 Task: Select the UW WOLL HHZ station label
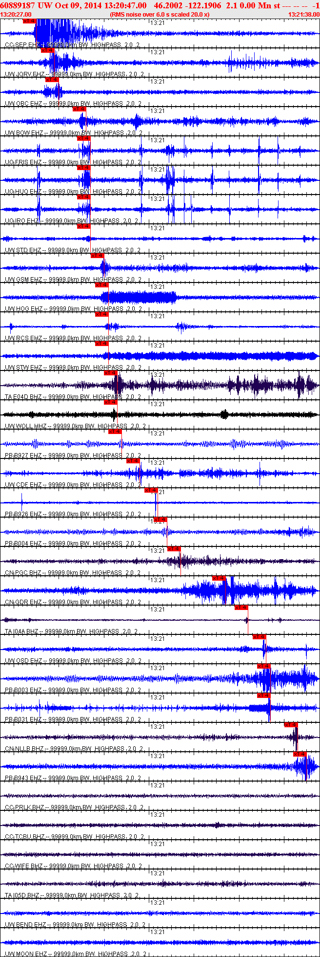coord(25,426)
